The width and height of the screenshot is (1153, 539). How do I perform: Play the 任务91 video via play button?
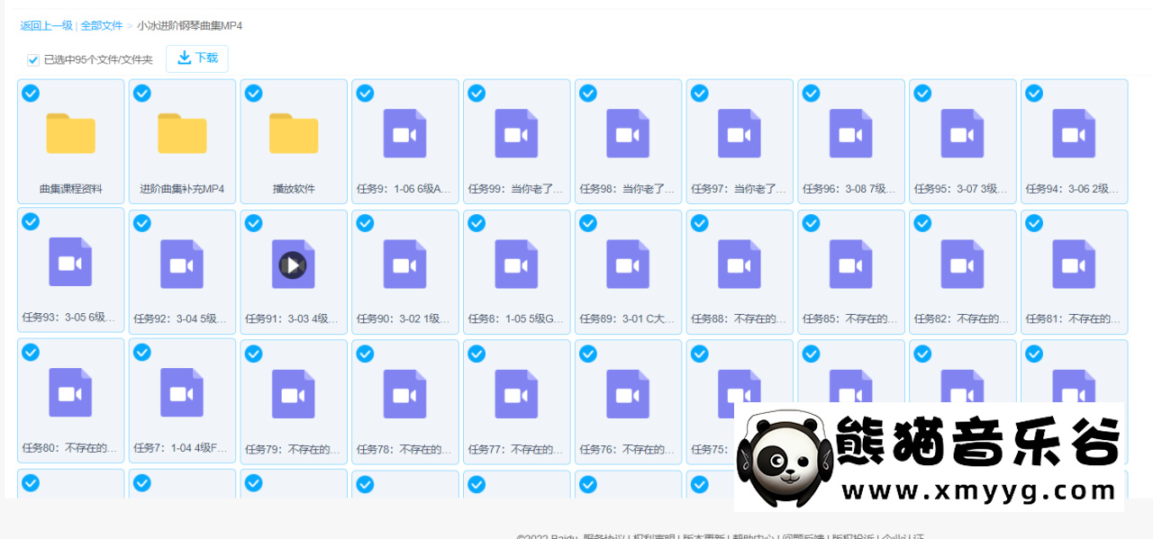coord(293,265)
